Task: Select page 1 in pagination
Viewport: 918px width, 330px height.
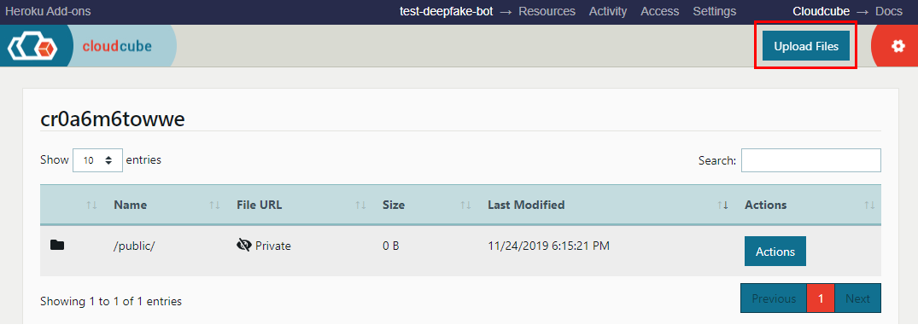Action: 821,298
